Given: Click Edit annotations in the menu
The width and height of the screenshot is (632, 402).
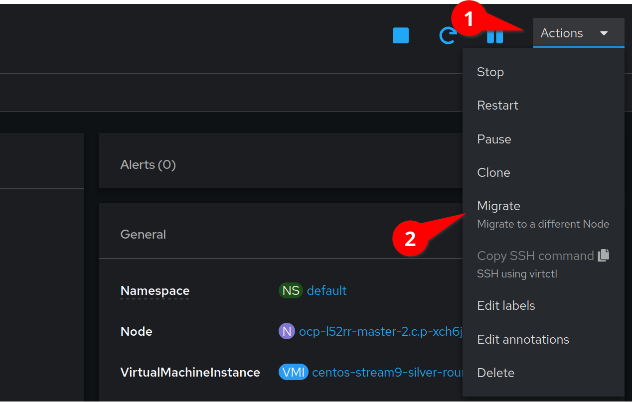Looking at the screenshot, I should [x=523, y=339].
